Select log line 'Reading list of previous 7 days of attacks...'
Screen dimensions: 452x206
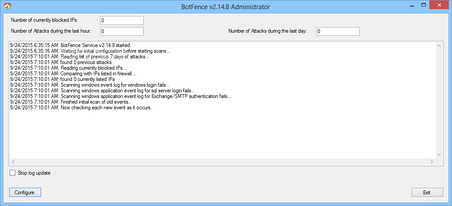click(79, 57)
